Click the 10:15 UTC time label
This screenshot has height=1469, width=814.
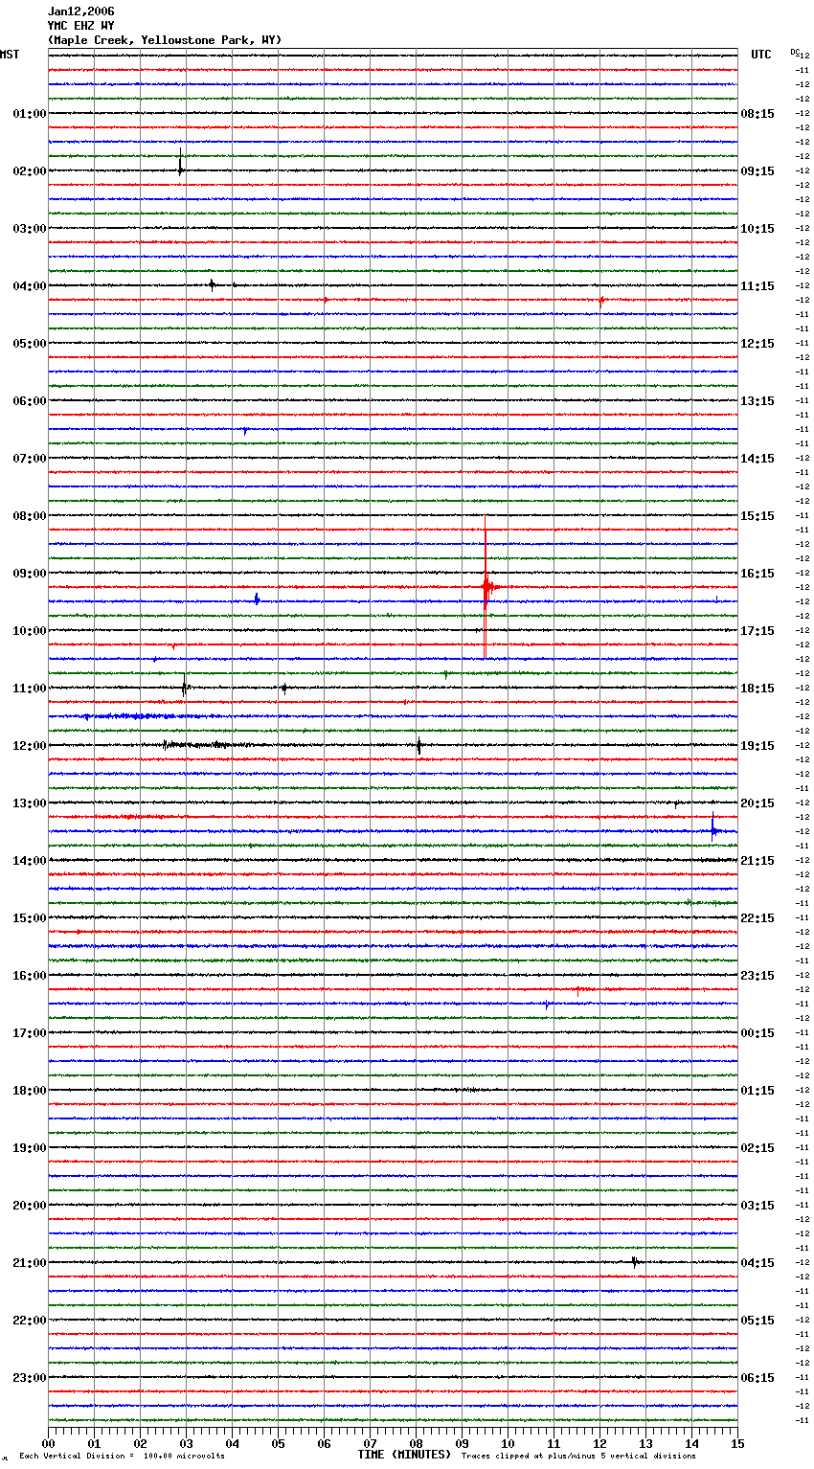point(757,229)
